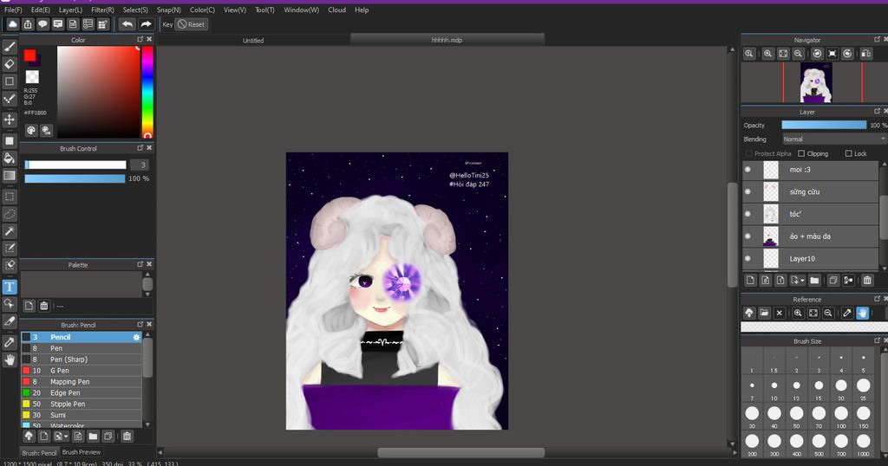Select the Bucket fill tool
Screen dimensions: 888x466
pyautogui.click(x=9, y=158)
